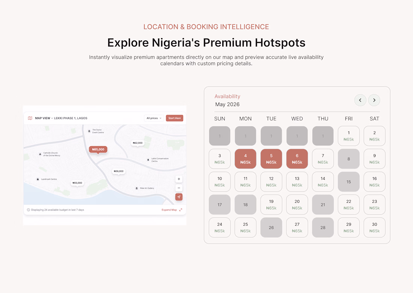Select May 27 on the calendar
The image size is (413, 293).
click(x=297, y=227)
